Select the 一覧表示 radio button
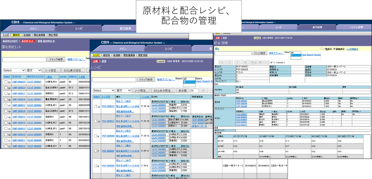 click(322, 49)
